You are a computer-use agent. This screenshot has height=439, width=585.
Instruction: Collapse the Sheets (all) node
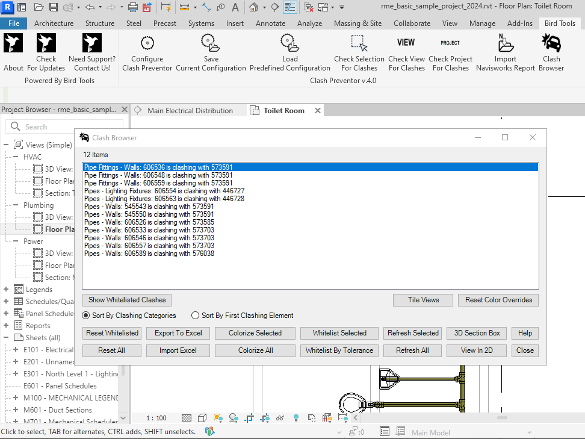click(6, 338)
